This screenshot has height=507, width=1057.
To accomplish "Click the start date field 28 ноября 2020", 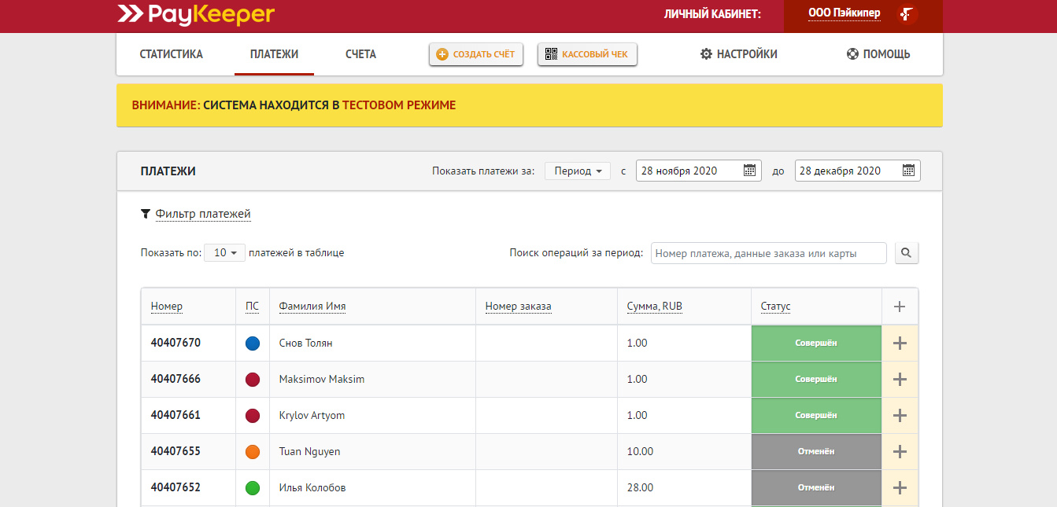I will (x=699, y=171).
